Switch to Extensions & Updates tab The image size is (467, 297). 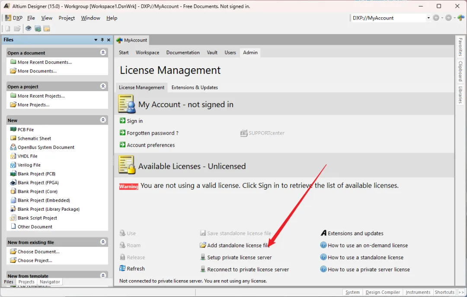[x=195, y=87]
